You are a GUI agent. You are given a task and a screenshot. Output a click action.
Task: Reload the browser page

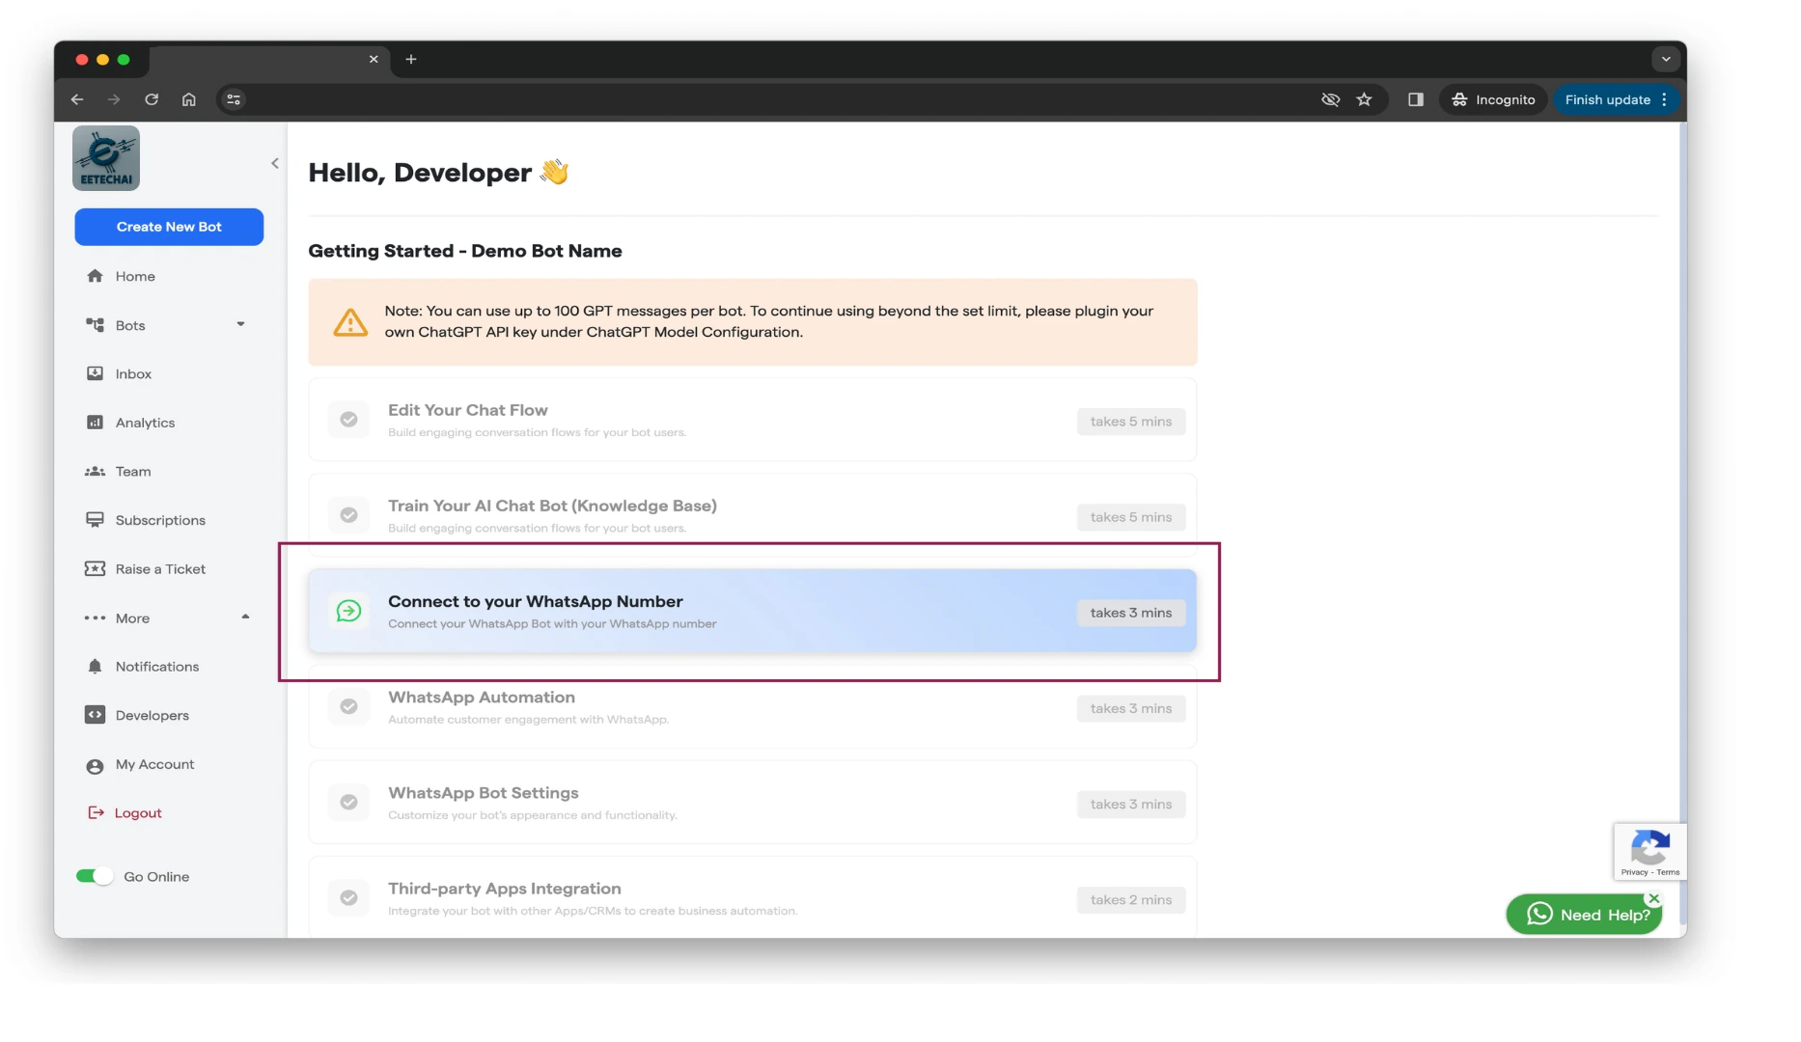[152, 99]
